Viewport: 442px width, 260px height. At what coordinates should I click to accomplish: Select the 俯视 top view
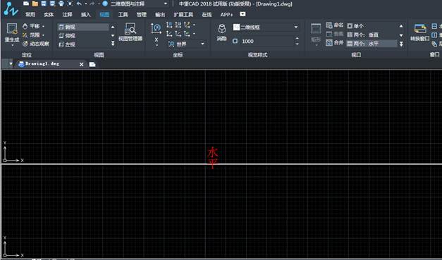coord(83,27)
